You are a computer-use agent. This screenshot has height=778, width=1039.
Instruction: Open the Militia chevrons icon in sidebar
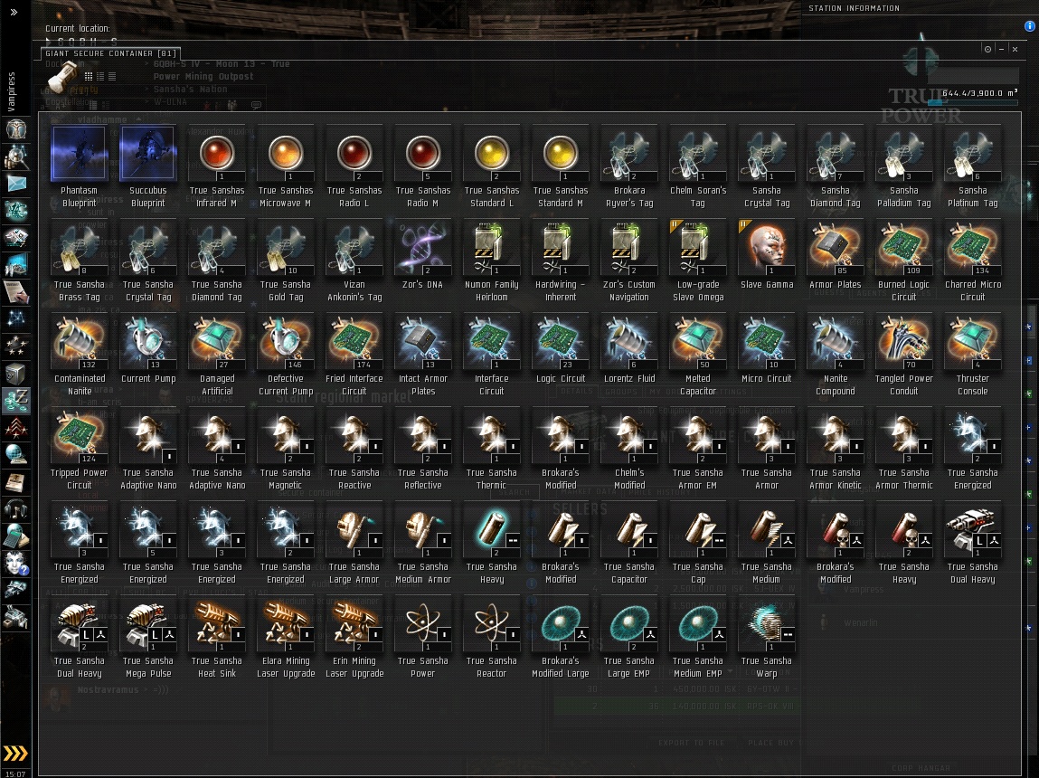(16, 429)
